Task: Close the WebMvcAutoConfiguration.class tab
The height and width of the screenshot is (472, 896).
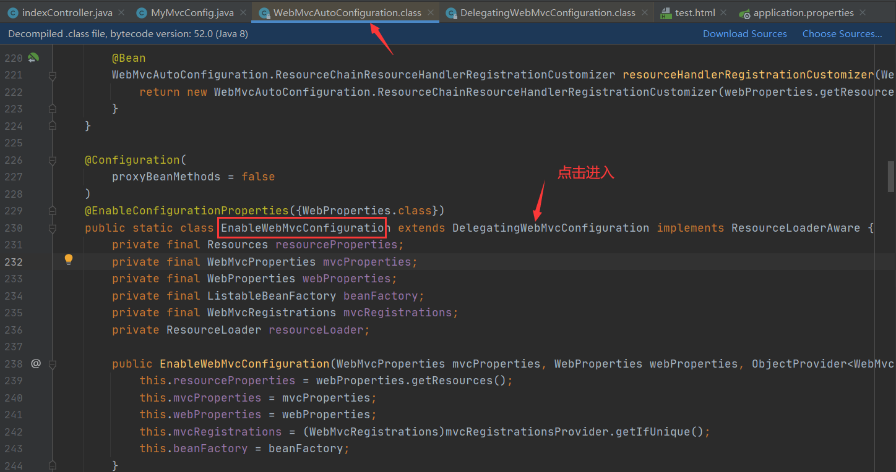Action: [430, 12]
